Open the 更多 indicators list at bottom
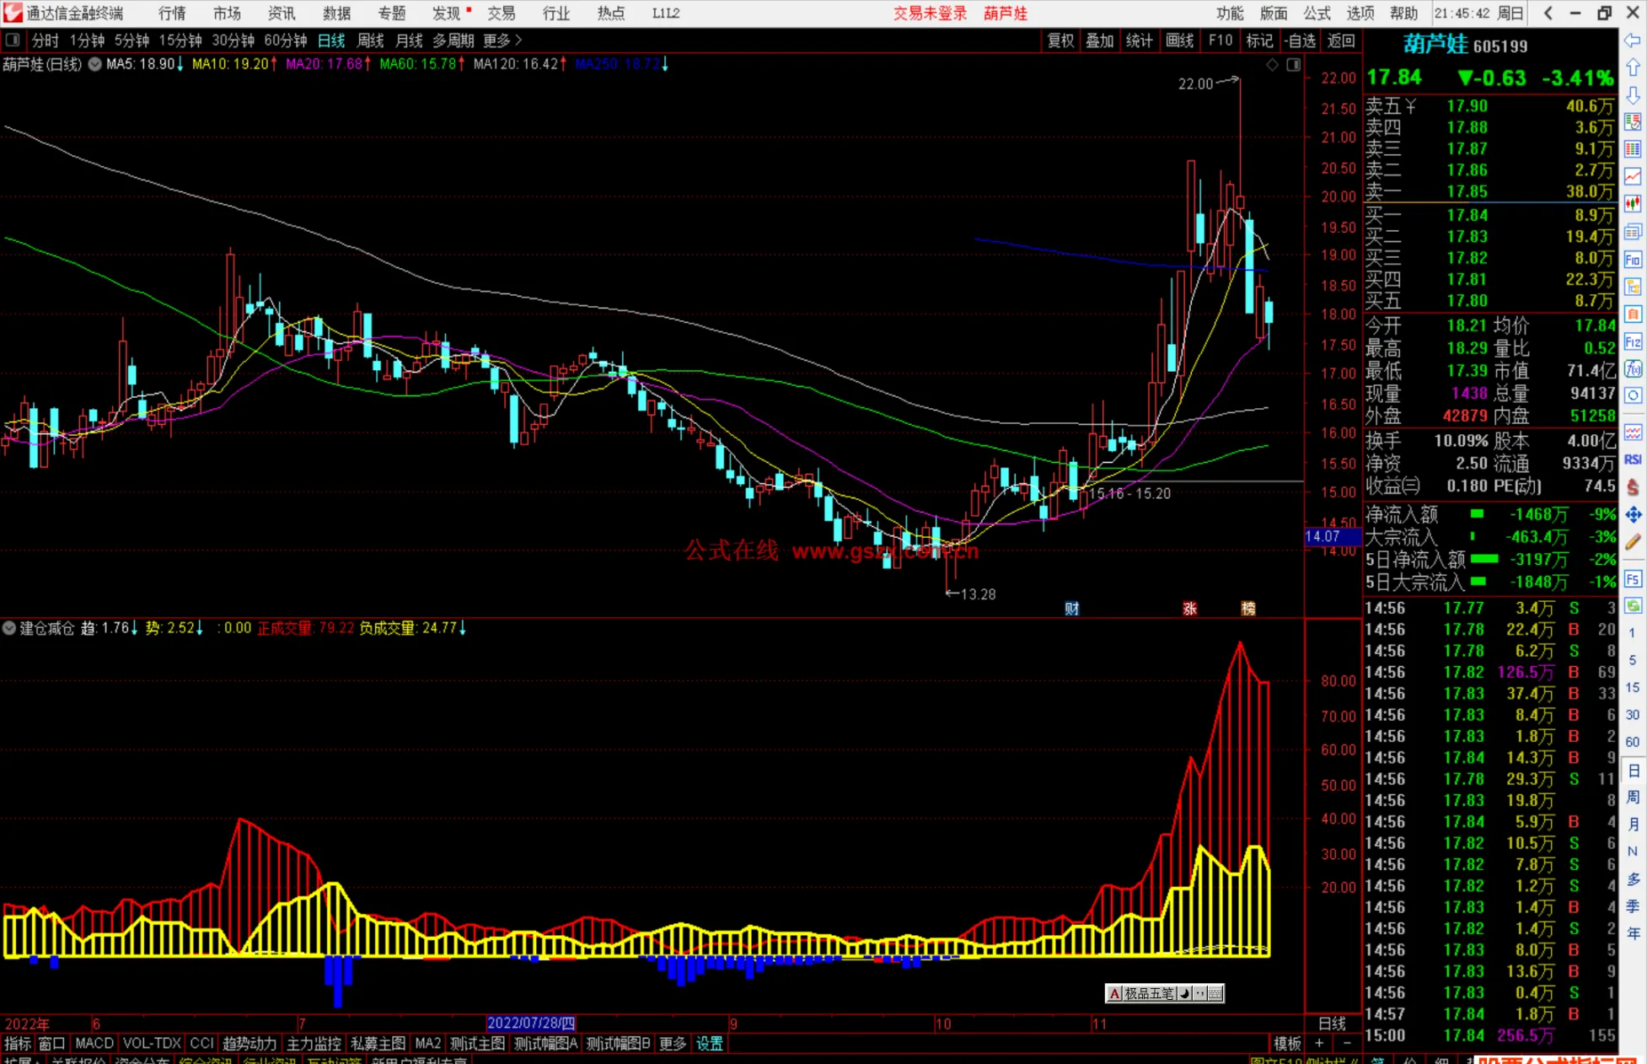The width and height of the screenshot is (1647, 1064). 672,1044
